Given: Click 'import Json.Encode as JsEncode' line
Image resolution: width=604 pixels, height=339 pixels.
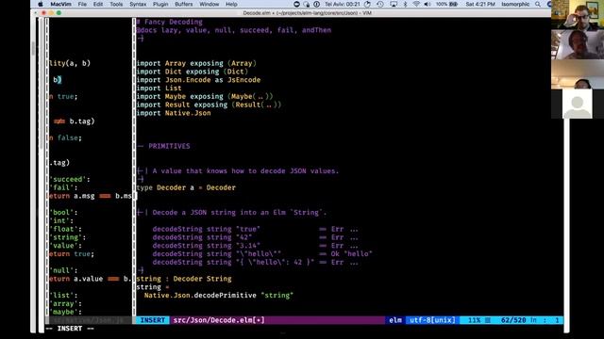Looking at the screenshot, I should 198,80.
